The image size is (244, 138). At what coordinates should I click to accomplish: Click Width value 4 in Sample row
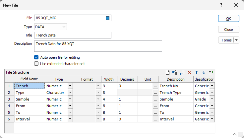click(109, 99)
